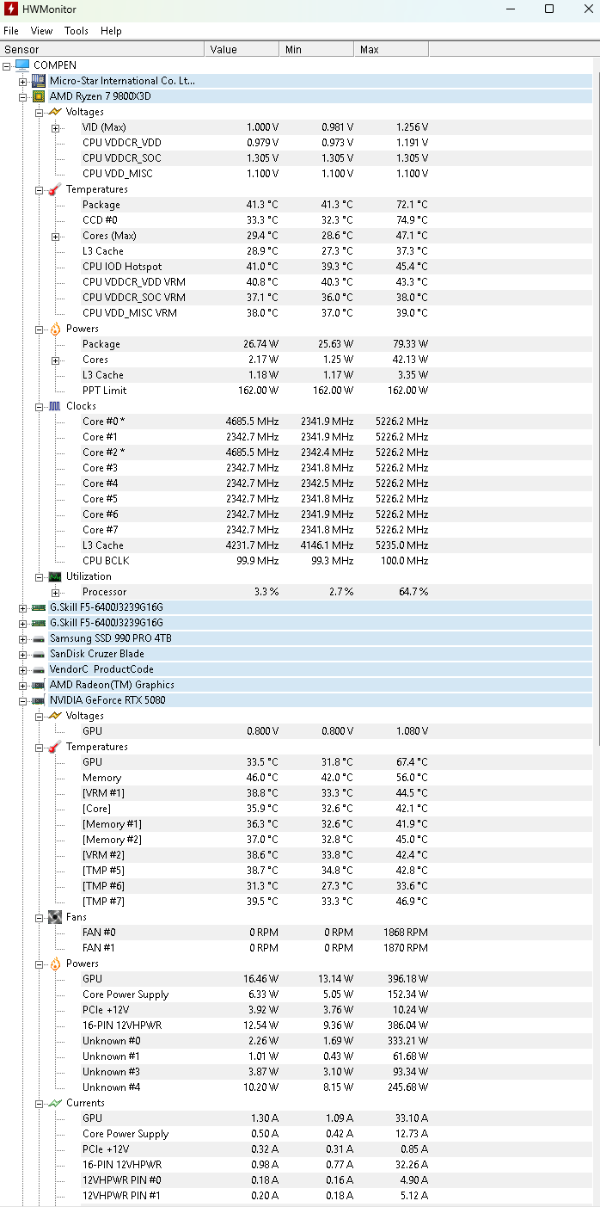Collapse the CPU Clocks section
Screen dimensions: 600x1207
40,406
